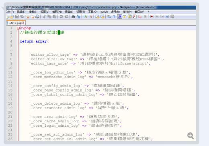Open the 语言(L) language menu
209x146 pixels.
(69, 12)
